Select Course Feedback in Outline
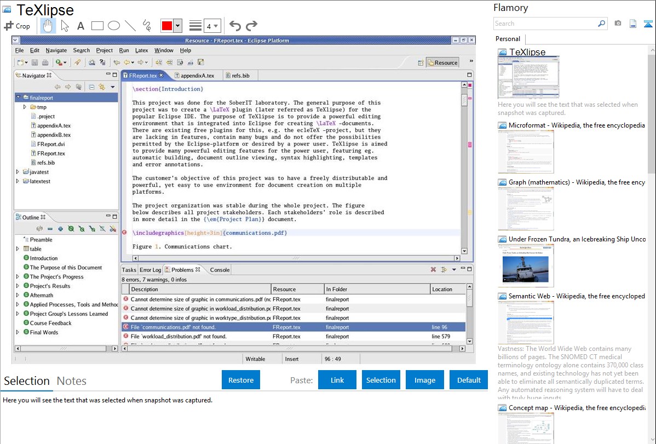This screenshot has height=444, width=656. tap(47, 323)
